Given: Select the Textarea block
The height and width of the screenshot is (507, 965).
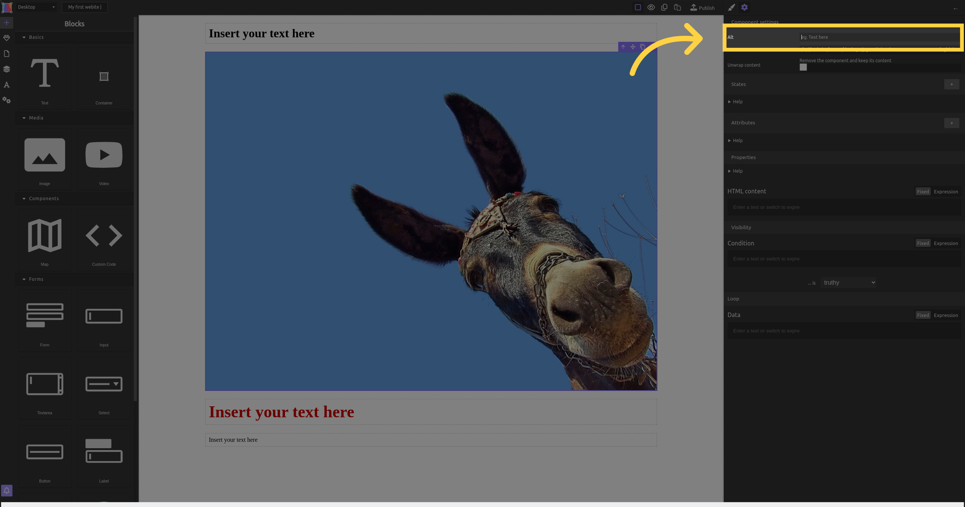Looking at the screenshot, I should [44, 389].
